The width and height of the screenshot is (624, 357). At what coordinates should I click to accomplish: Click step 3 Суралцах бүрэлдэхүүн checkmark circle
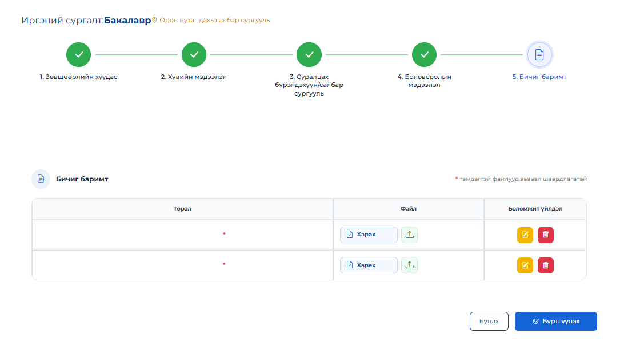(x=309, y=54)
